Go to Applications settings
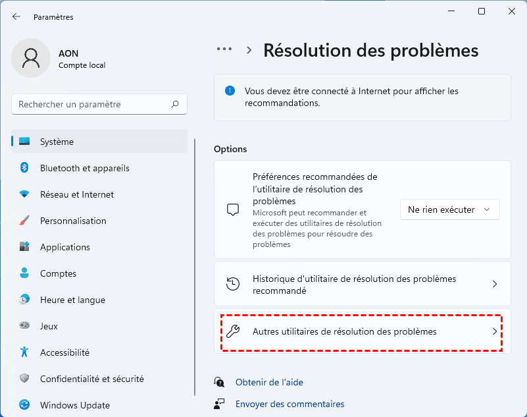The width and height of the screenshot is (527, 417). [x=65, y=247]
